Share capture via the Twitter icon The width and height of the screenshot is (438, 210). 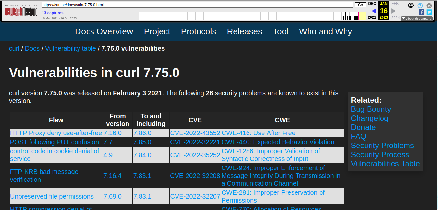coord(429,12)
